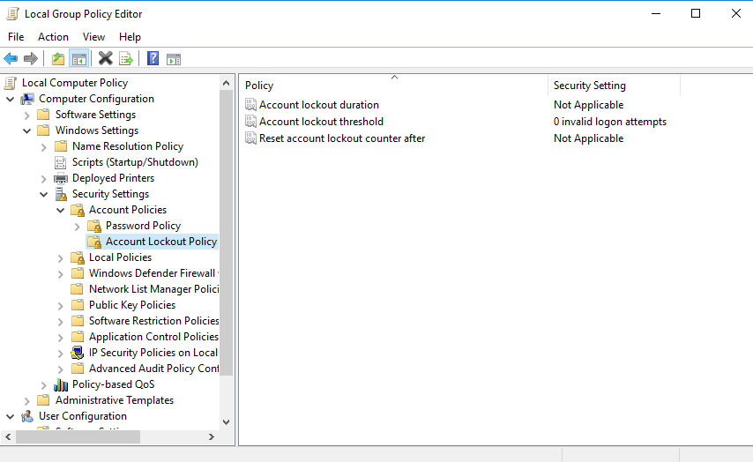The width and height of the screenshot is (753, 462).
Task: Select Software Restriction Policies in the tree
Action: 153,321
